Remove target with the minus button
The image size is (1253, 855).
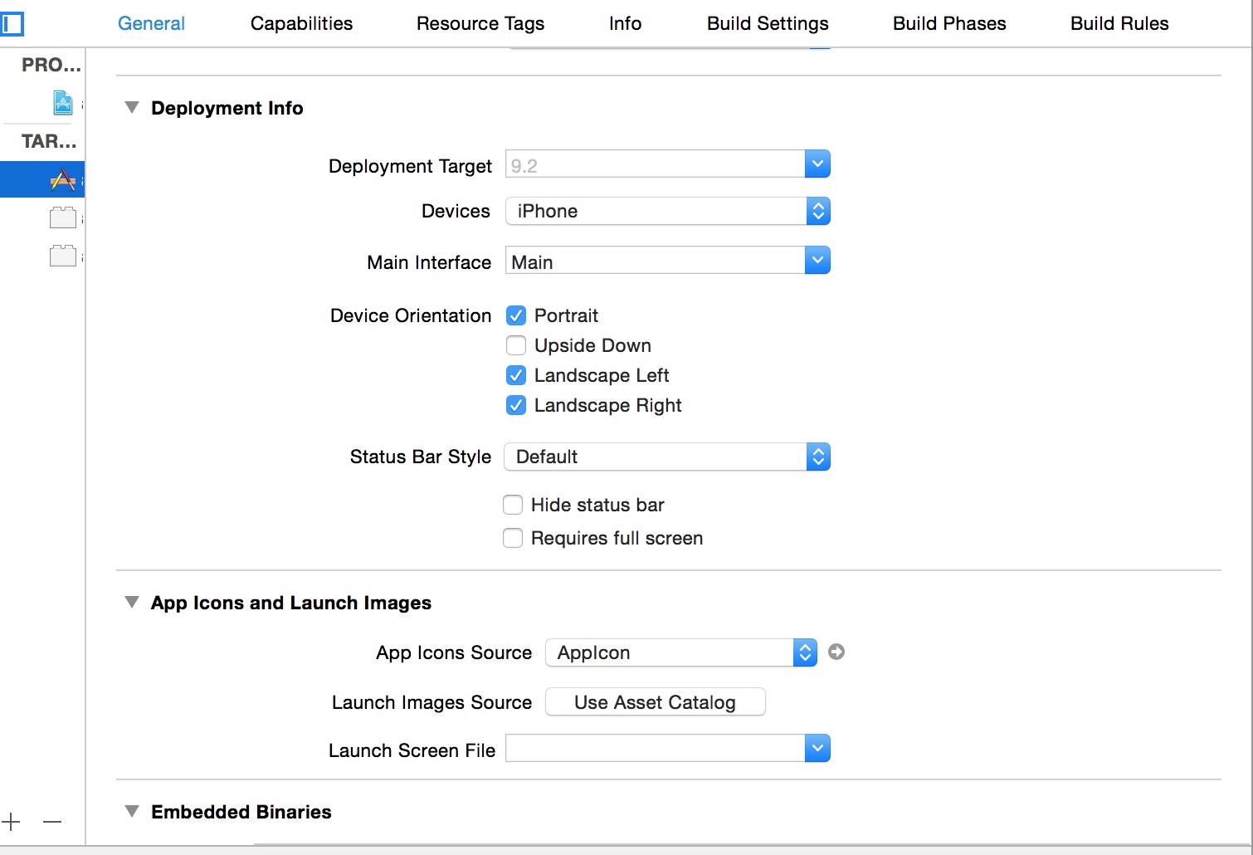point(52,822)
